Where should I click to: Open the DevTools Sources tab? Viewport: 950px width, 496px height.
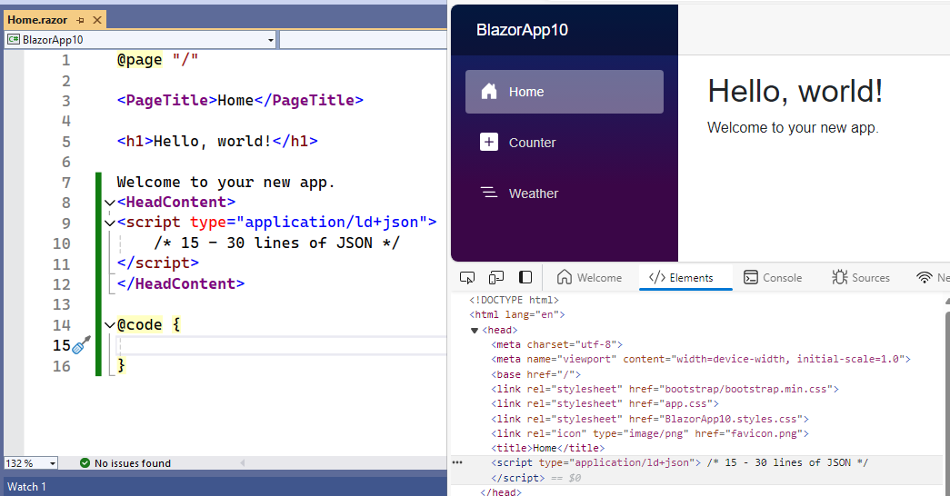[860, 278]
